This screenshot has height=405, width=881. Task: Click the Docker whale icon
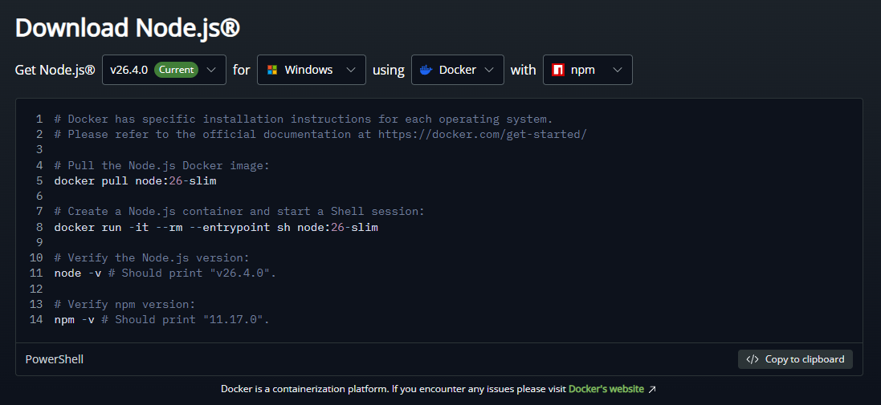pyautogui.click(x=426, y=70)
